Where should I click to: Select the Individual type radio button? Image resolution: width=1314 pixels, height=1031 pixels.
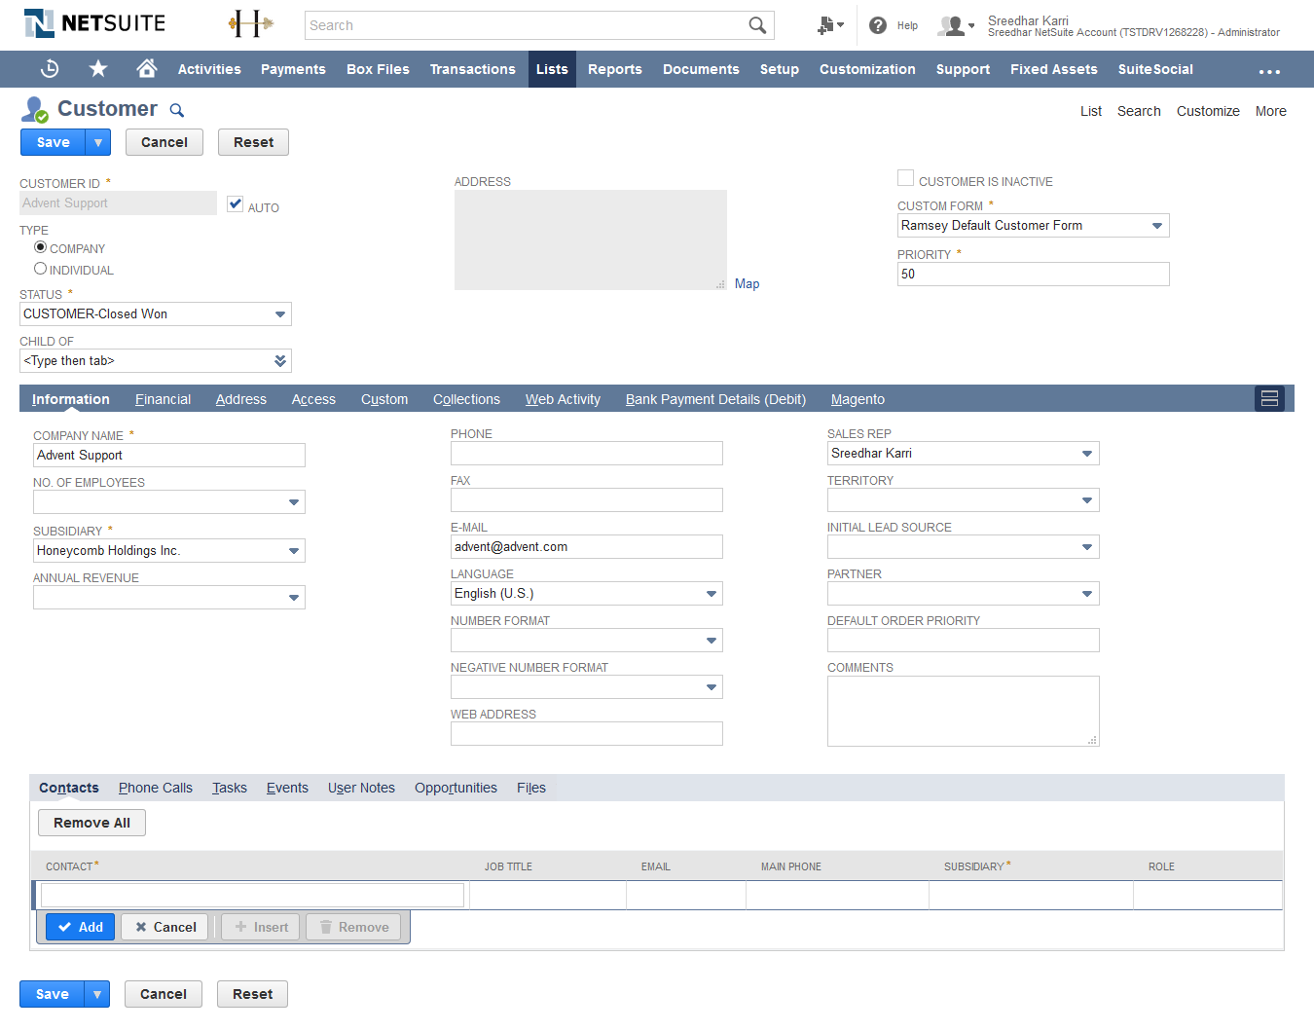40,269
